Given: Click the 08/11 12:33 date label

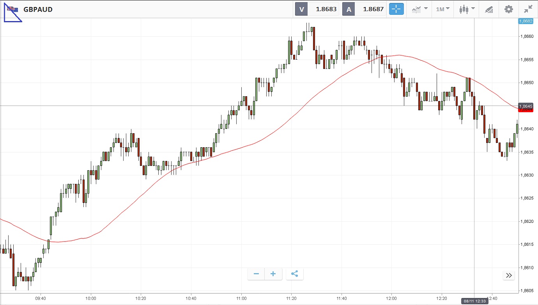Looking at the screenshot, I should tap(474, 301).
